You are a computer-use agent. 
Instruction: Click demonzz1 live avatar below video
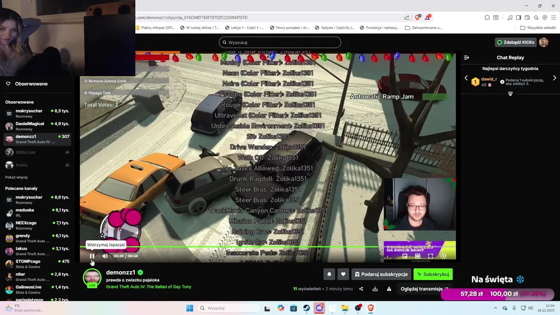click(92, 279)
